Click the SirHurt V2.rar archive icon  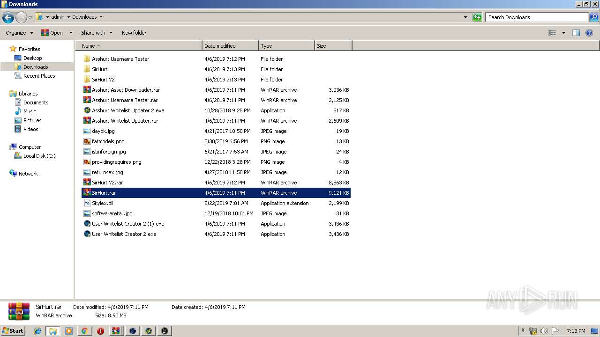(x=87, y=183)
